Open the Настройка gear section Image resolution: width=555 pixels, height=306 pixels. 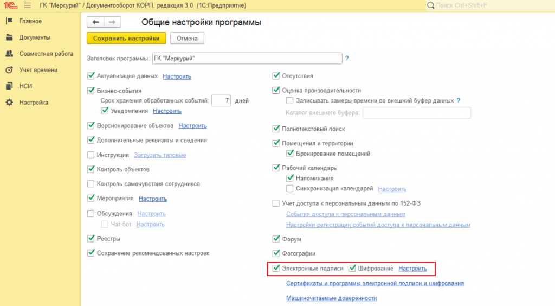(x=33, y=103)
